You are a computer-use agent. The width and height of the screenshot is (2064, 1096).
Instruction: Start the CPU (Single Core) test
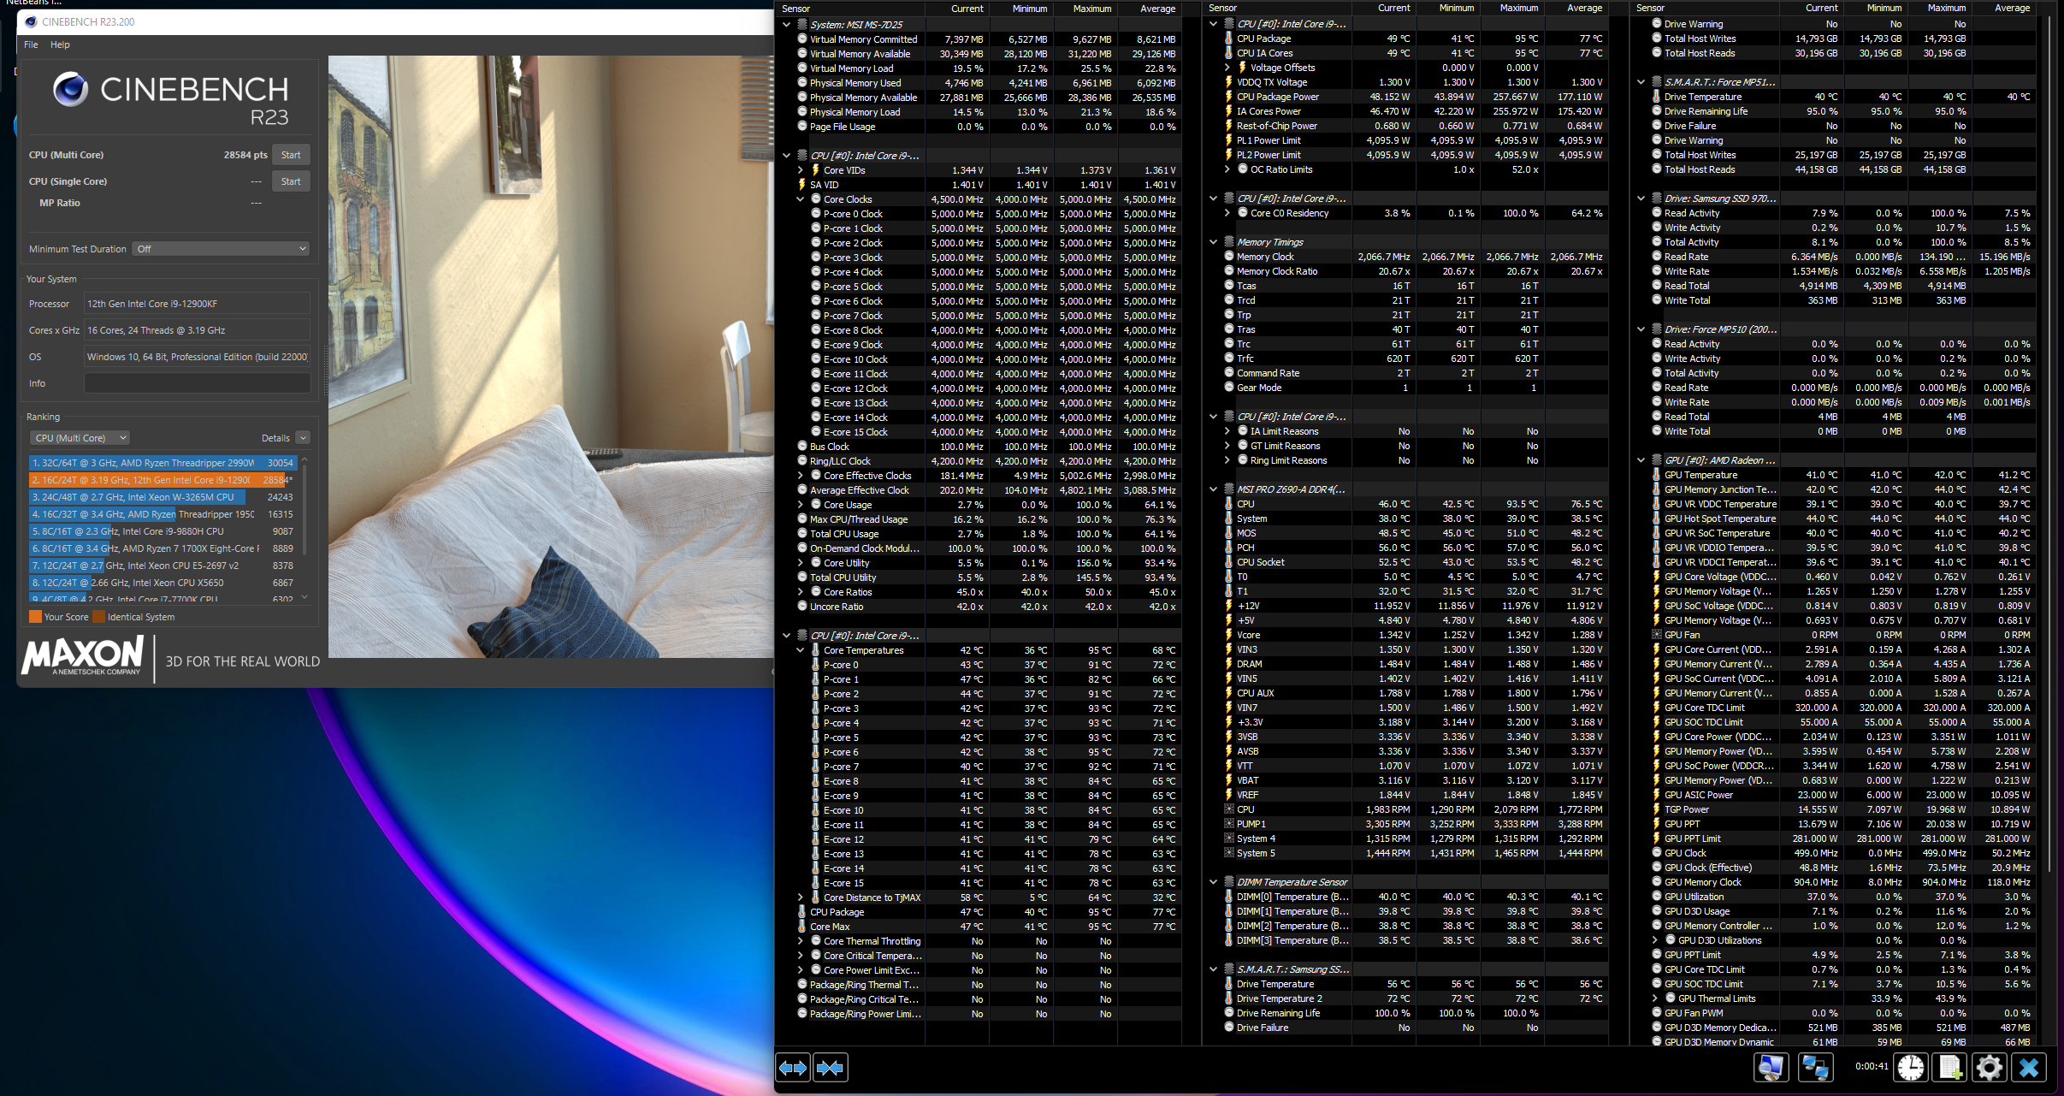[291, 181]
